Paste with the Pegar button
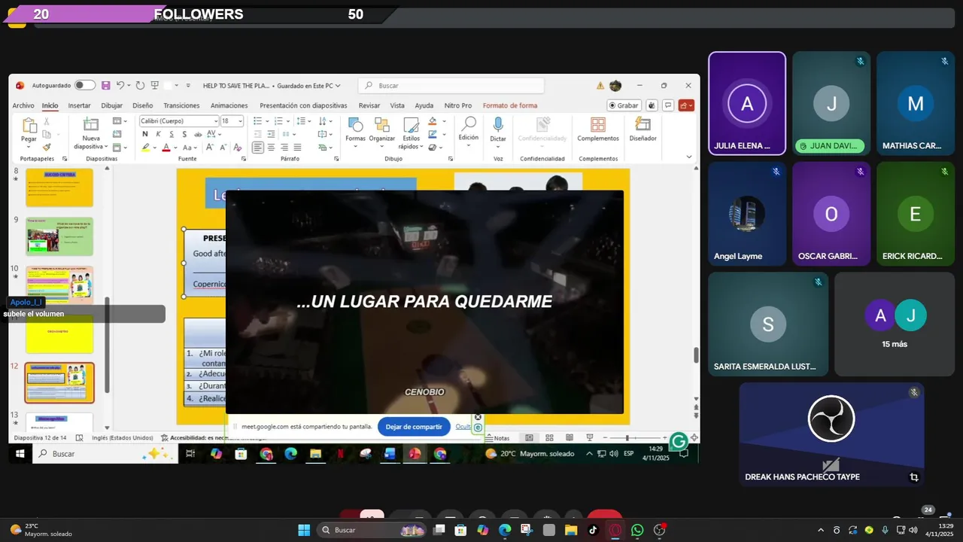The width and height of the screenshot is (963, 542). pos(29,131)
